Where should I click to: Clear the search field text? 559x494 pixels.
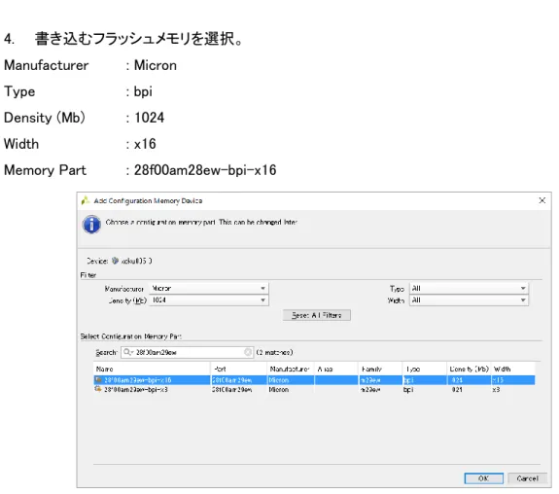click(247, 352)
